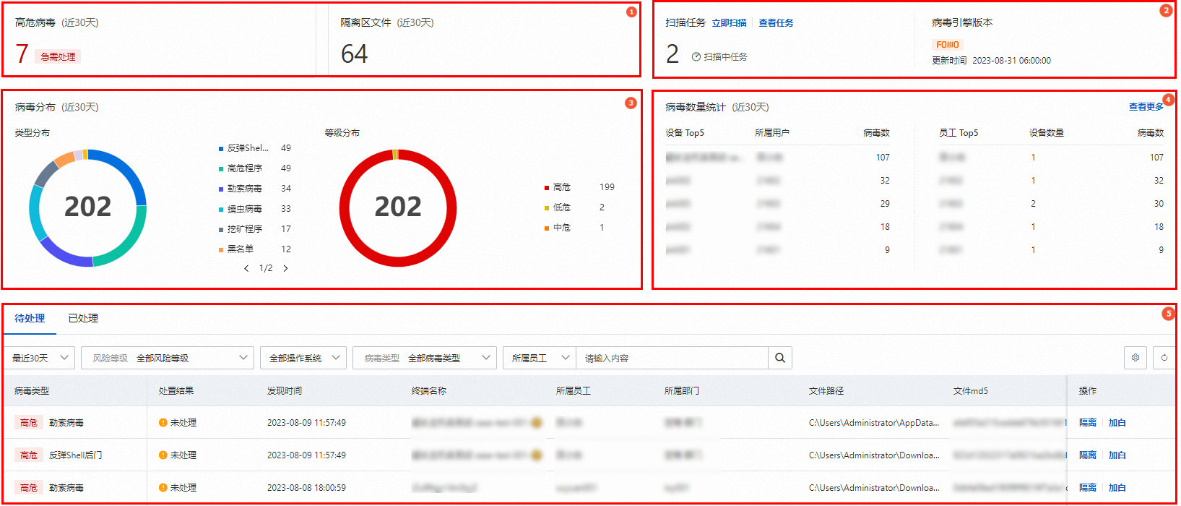Screen dimensions: 1181x506
Task: Click the 设备 Top5 column header
Action: 685,133
